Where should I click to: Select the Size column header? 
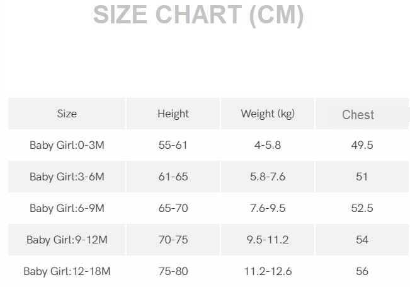coord(67,114)
